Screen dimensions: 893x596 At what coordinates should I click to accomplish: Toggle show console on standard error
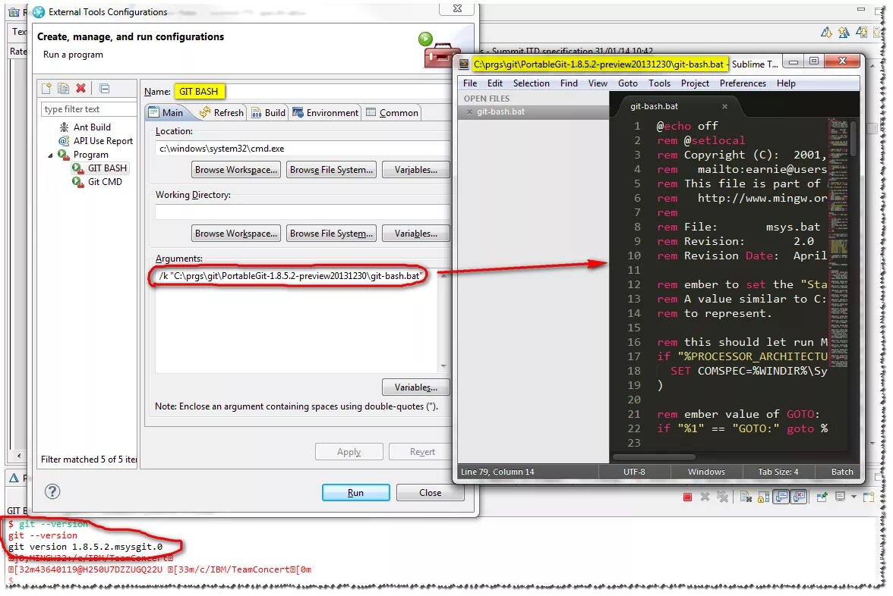[800, 497]
